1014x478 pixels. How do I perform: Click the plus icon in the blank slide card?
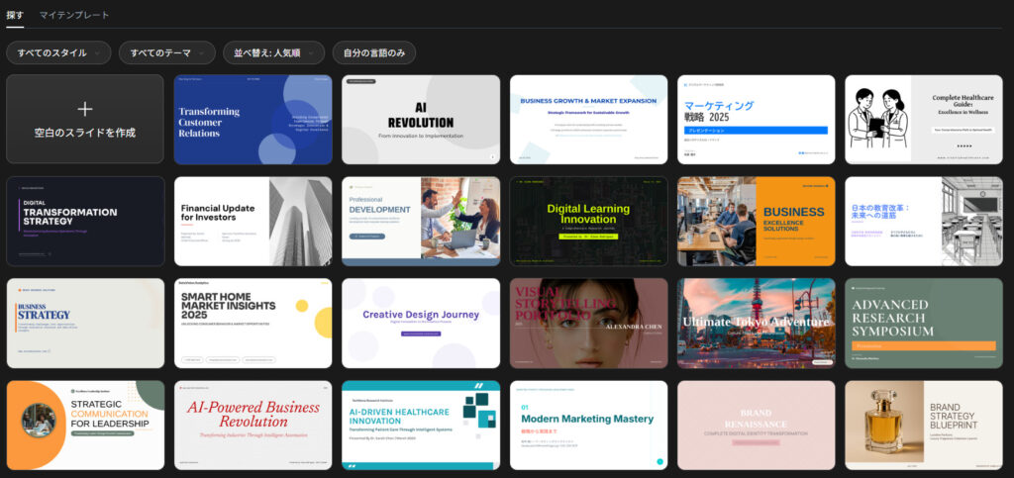point(85,109)
